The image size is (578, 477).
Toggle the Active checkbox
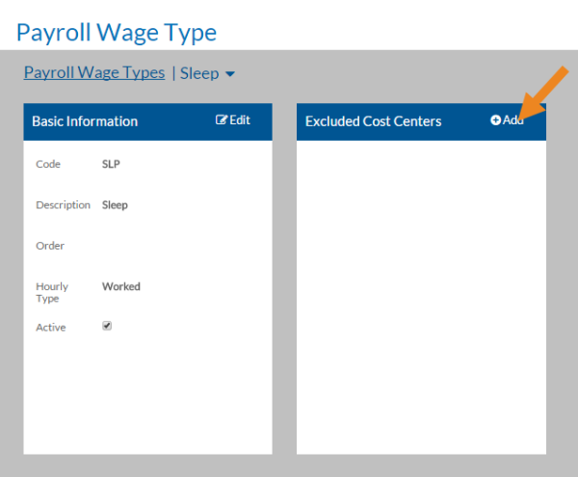tap(107, 326)
